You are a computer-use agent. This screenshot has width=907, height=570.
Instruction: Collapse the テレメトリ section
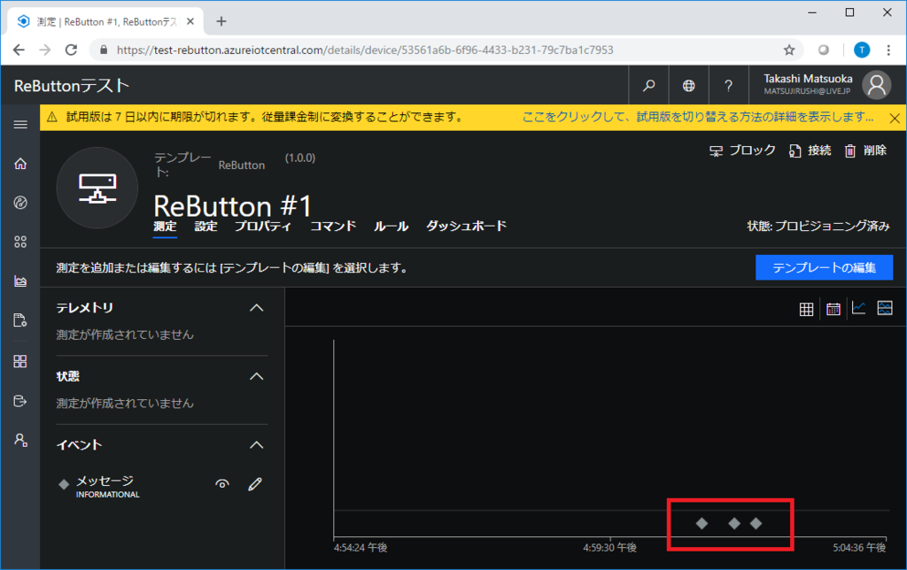(256, 307)
